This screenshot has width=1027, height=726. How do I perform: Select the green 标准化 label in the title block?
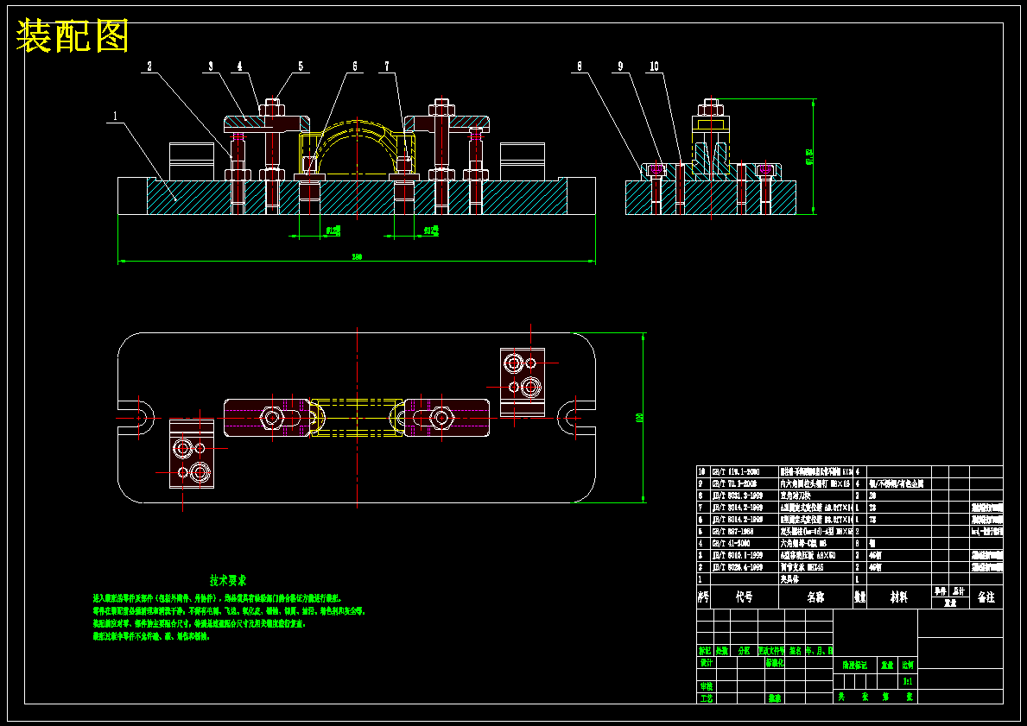coord(775,662)
